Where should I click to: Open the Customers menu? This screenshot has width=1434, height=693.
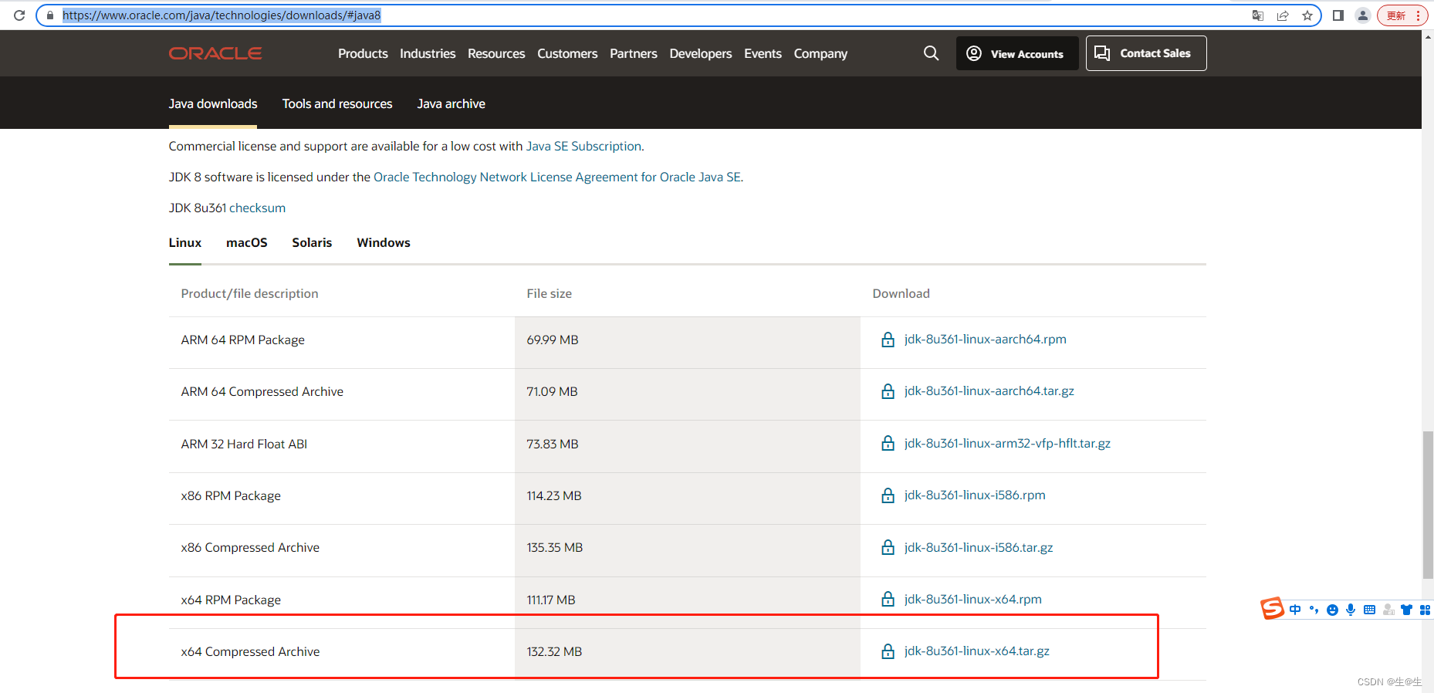pyautogui.click(x=567, y=53)
